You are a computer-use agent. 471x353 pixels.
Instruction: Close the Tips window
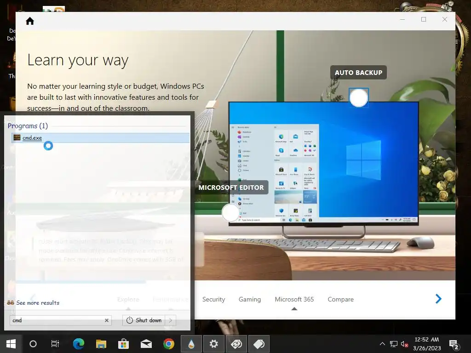tap(445, 19)
